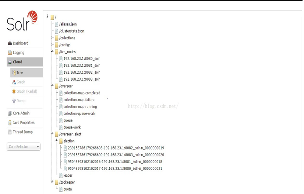Select election entry ending n_0000000018
This screenshot has height=194, width=304.
point(115,162)
